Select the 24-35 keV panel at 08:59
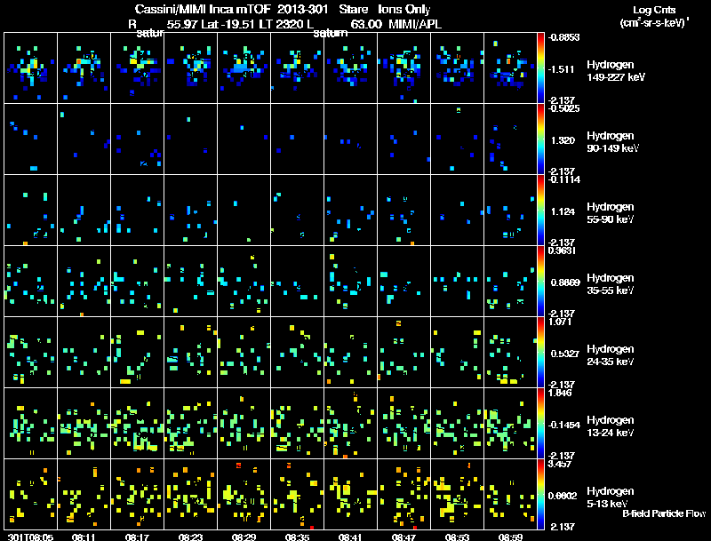The width and height of the screenshot is (711, 541). [510, 353]
